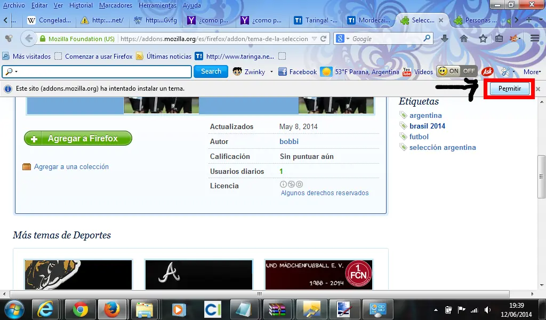Click the vertical scrollbar thumb
The width and height of the screenshot is (546, 320).
[542, 177]
